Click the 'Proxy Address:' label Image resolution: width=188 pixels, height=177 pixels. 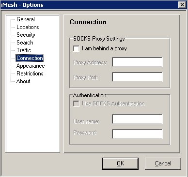pos(90,62)
